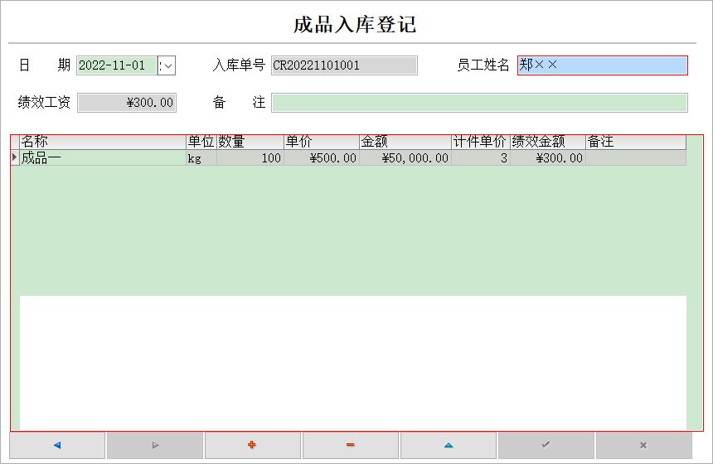Confirm changes with the checkmark button

[546, 445]
